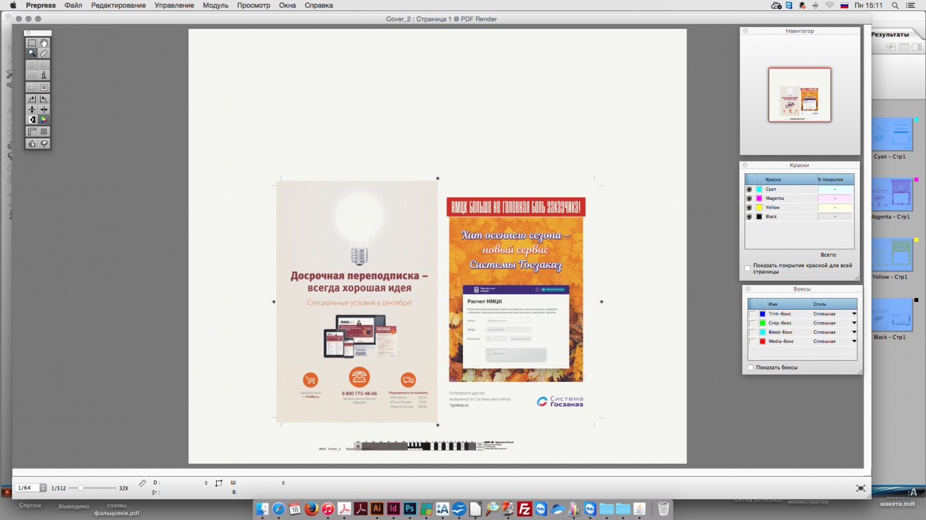
Task: Open Trim-бокс style dropdown
Action: (854, 314)
